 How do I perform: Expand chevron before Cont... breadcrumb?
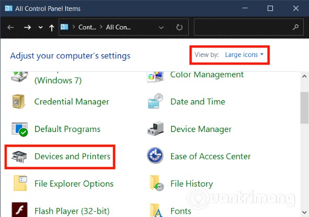(x=74, y=27)
